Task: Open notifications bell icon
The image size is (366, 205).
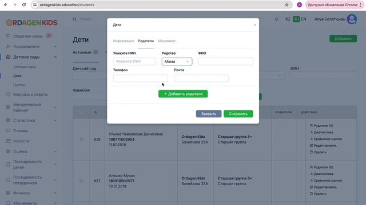Action: pos(276,19)
